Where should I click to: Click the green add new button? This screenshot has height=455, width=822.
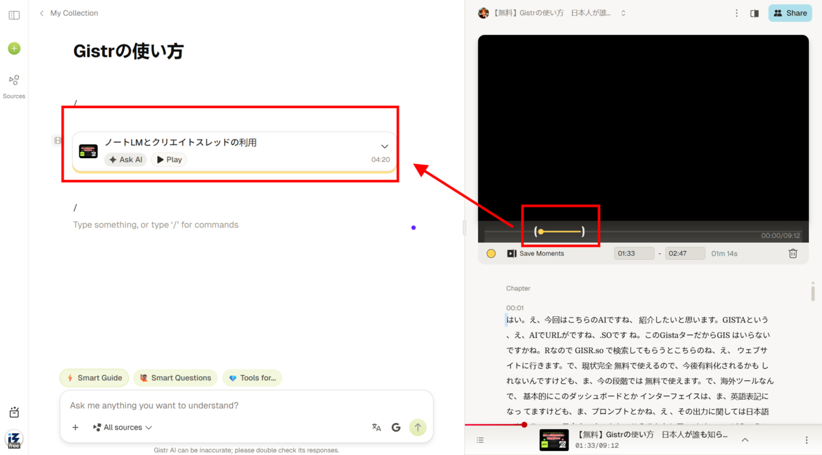[x=14, y=49]
